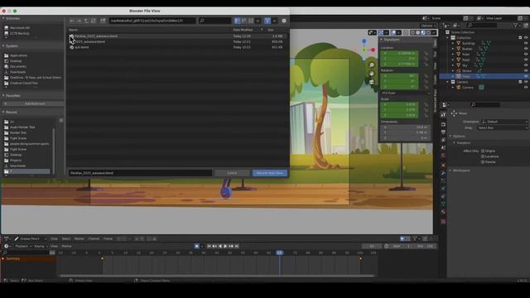Toggle the auto keying record button
The height and width of the screenshot is (298, 530).
197,247
